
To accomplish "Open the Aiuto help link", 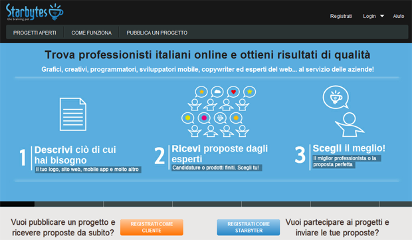I will (x=398, y=16).
